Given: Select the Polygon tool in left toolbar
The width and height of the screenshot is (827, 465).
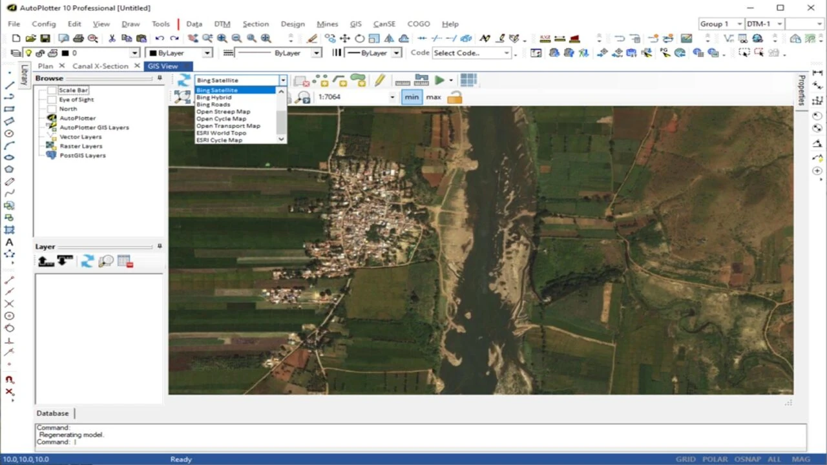Looking at the screenshot, I should pyautogui.click(x=10, y=169).
